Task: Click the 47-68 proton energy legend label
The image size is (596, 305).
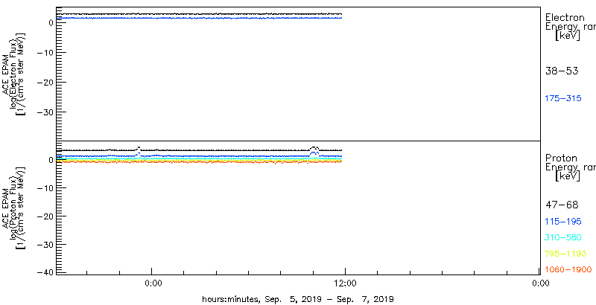Action: tap(562, 205)
